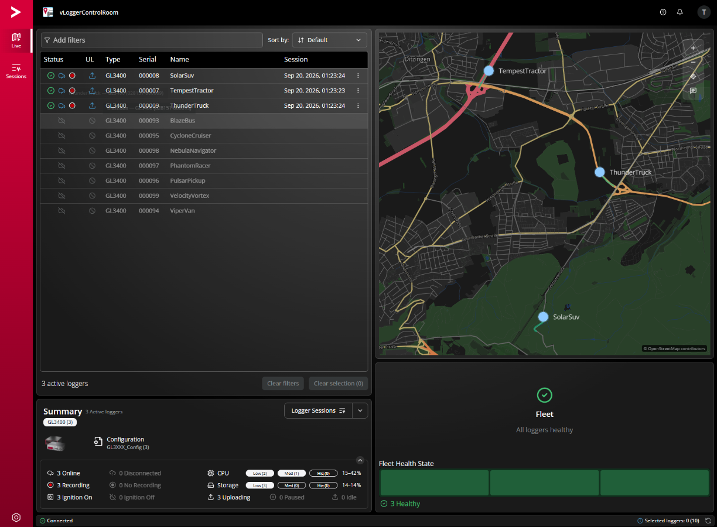Sort by Serial column header
Screen dimensions: 717x527
coord(148,59)
